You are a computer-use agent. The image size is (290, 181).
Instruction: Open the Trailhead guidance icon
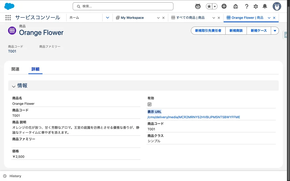236,6
